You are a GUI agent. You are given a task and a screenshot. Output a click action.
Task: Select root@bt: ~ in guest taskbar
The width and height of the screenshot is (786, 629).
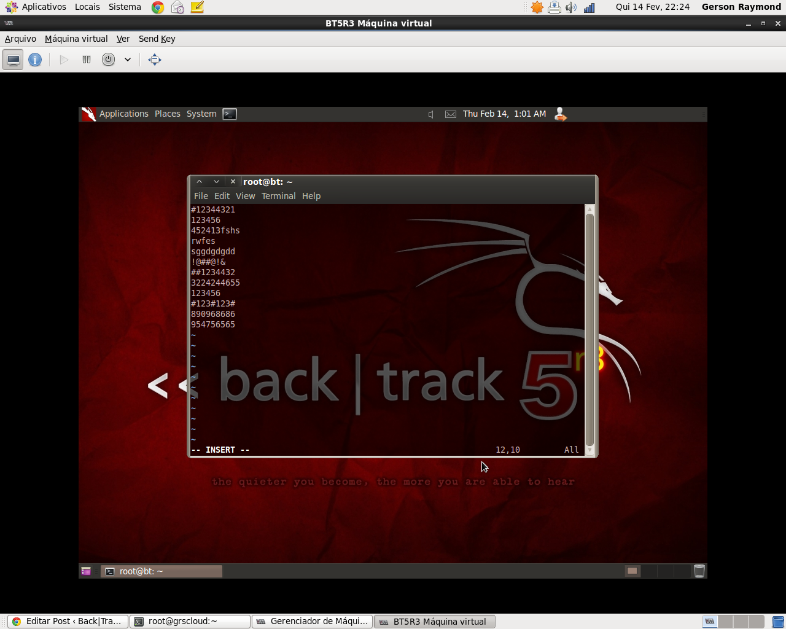coord(161,571)
